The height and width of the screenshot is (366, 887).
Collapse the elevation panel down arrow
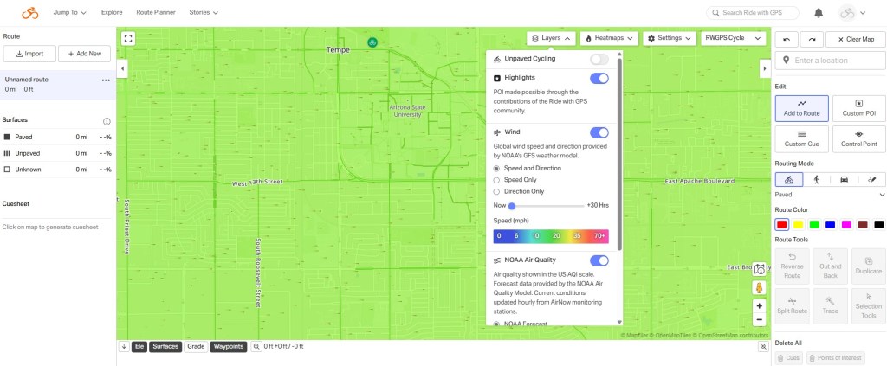pos(123,346)
